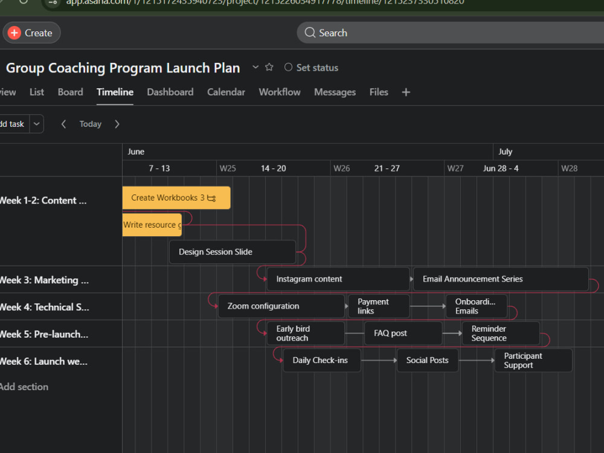This screenshot has height=453, width=604.
Task: Click the red plus Create button
Action: (31, 33)
